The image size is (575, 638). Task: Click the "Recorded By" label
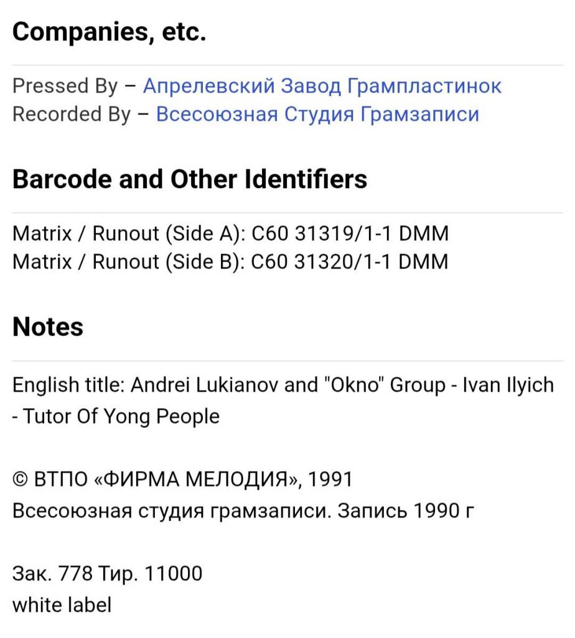point(72,115)
